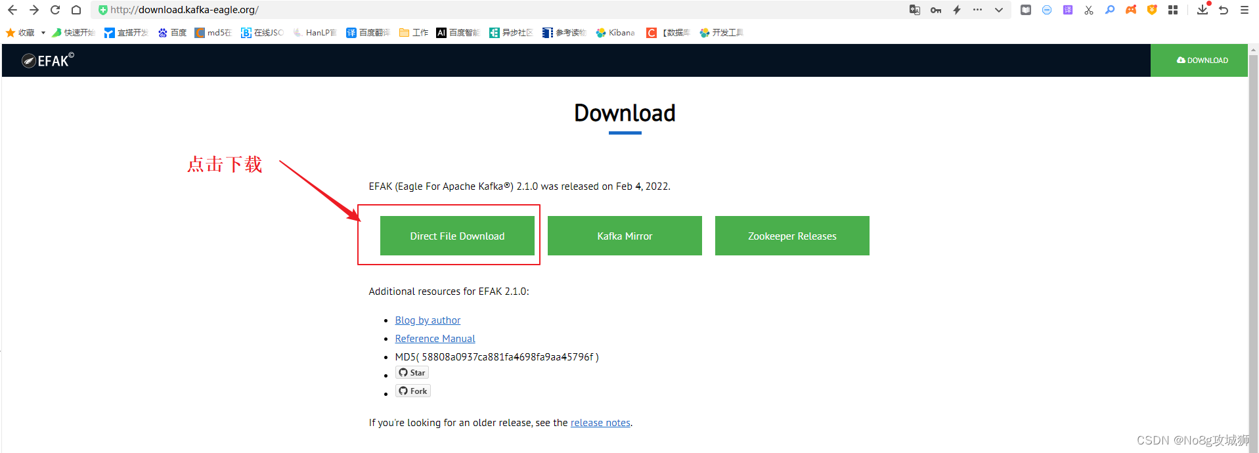Go forward to the next page

(x=34, y=10)
